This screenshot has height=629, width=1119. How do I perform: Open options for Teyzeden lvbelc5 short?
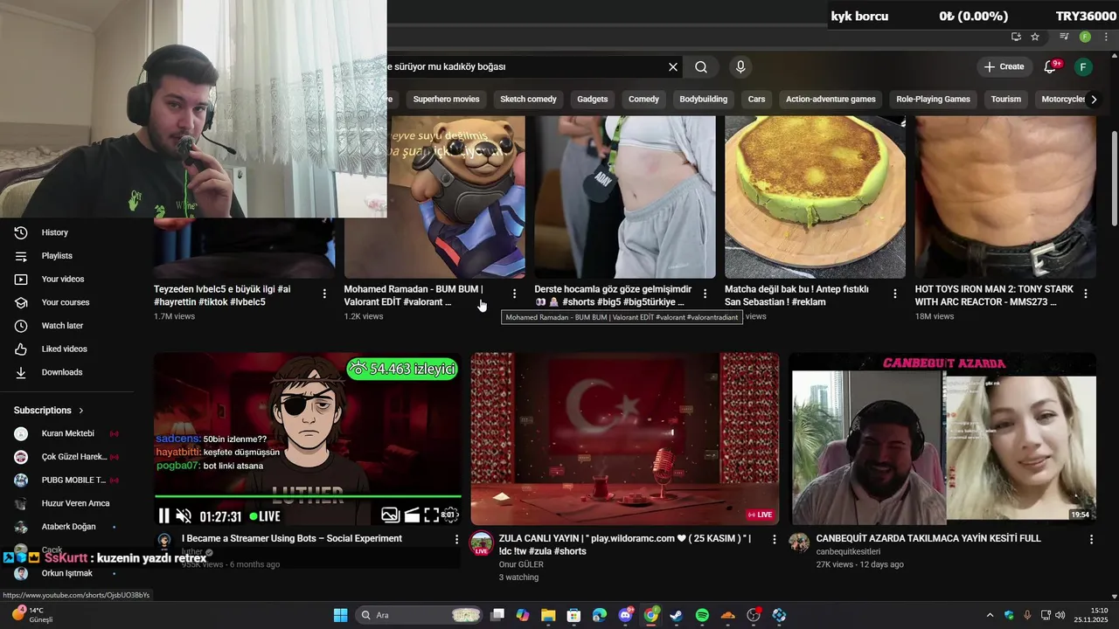tap(324, 294)
